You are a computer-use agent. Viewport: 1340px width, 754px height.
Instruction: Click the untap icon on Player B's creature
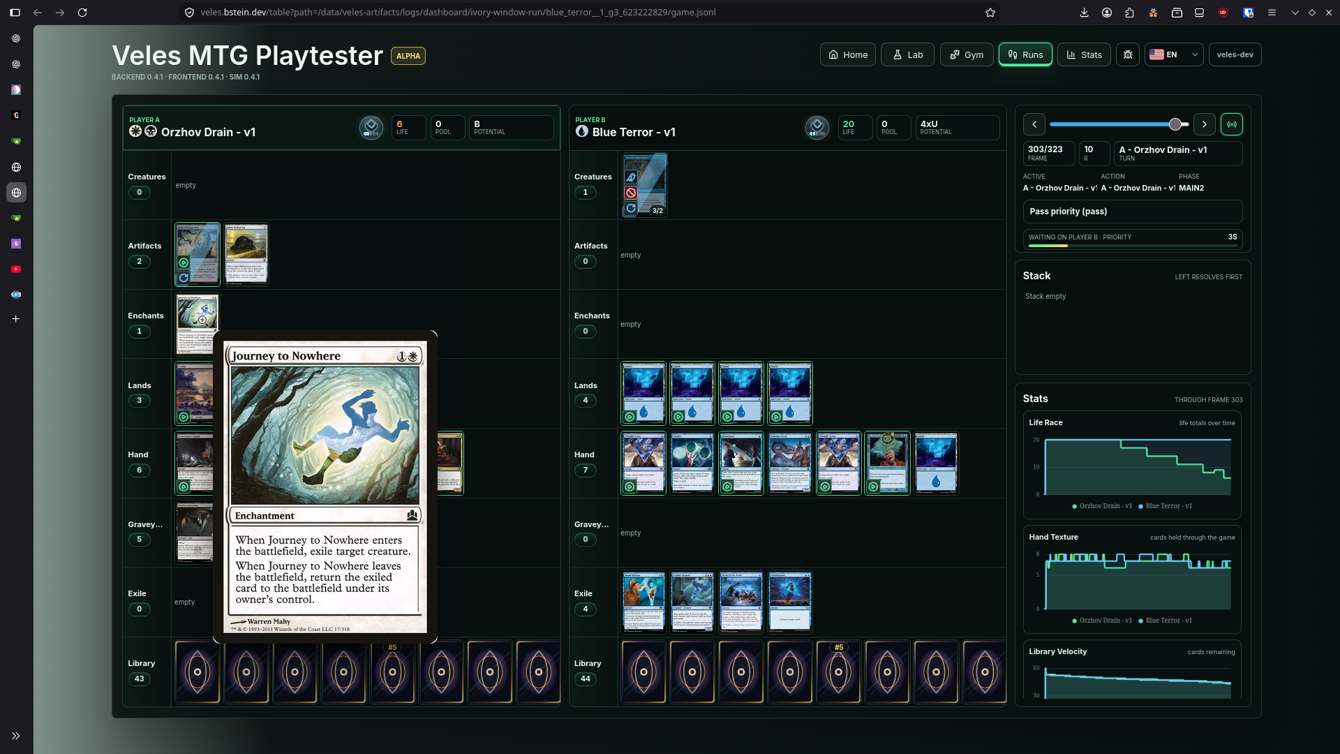point(631,208)
